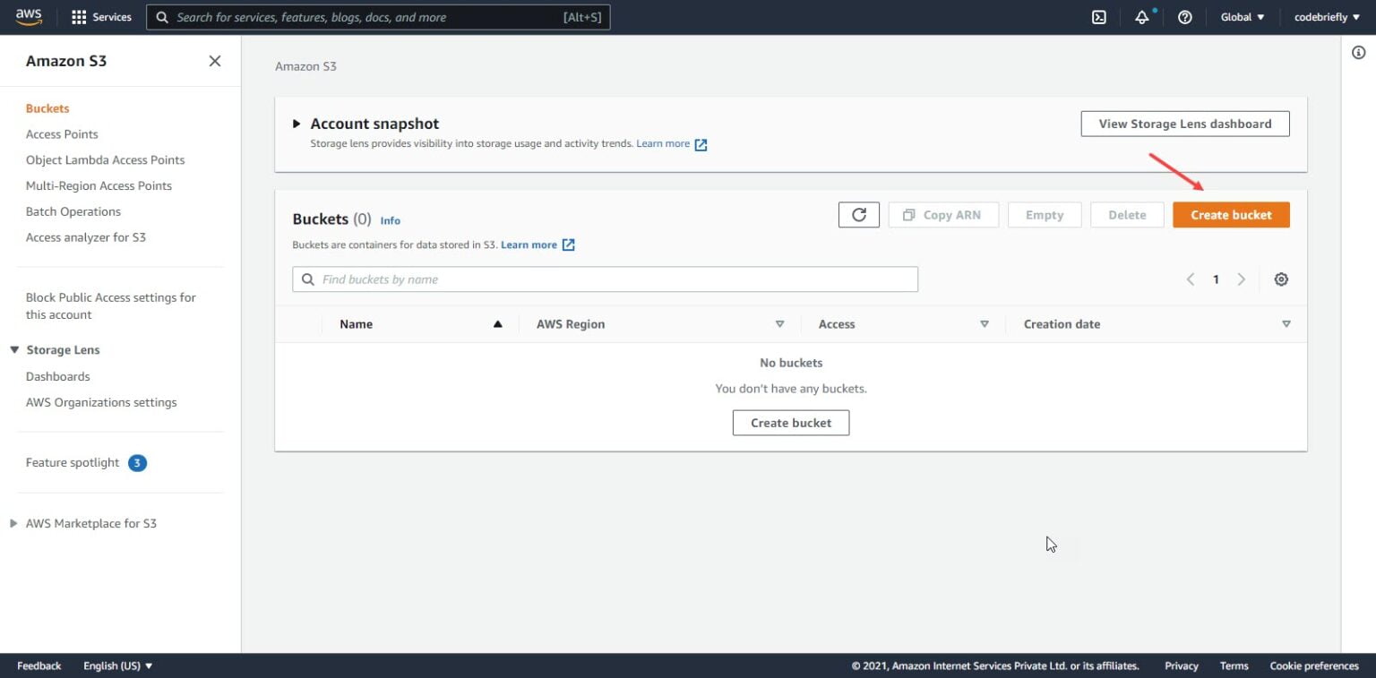This screenshot has width=1376, height=678.
Task: Open the info side panel
Action: pyautogui.click(x=1358, y=52)
